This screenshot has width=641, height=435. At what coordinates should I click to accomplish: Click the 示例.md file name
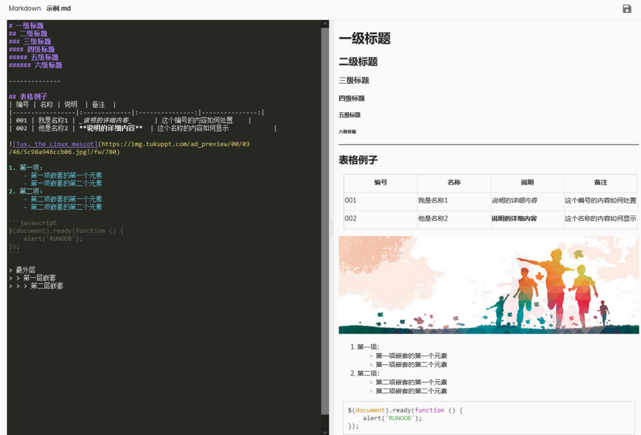pyautogui.click(x=58, y=8)
